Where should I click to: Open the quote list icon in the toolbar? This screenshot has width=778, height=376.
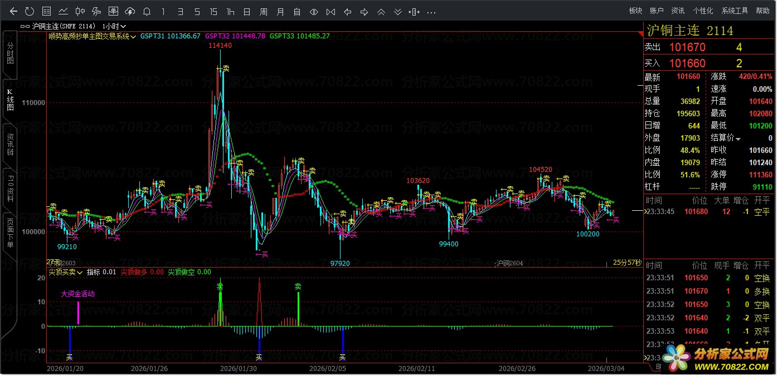pyautogui.click(x=47, y=11)
